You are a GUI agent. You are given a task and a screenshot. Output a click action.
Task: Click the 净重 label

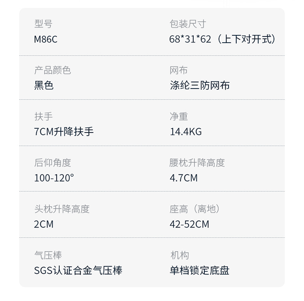pos(178,117)
